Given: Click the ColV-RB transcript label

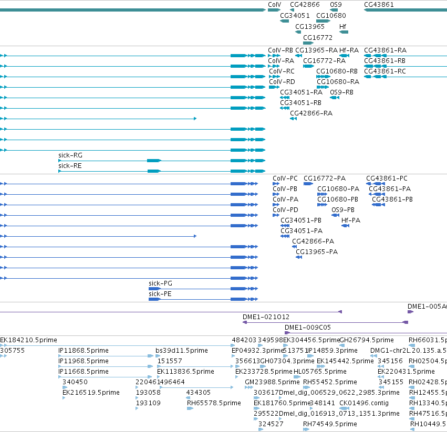Looking at the screenshot, I should click(280, 50).
